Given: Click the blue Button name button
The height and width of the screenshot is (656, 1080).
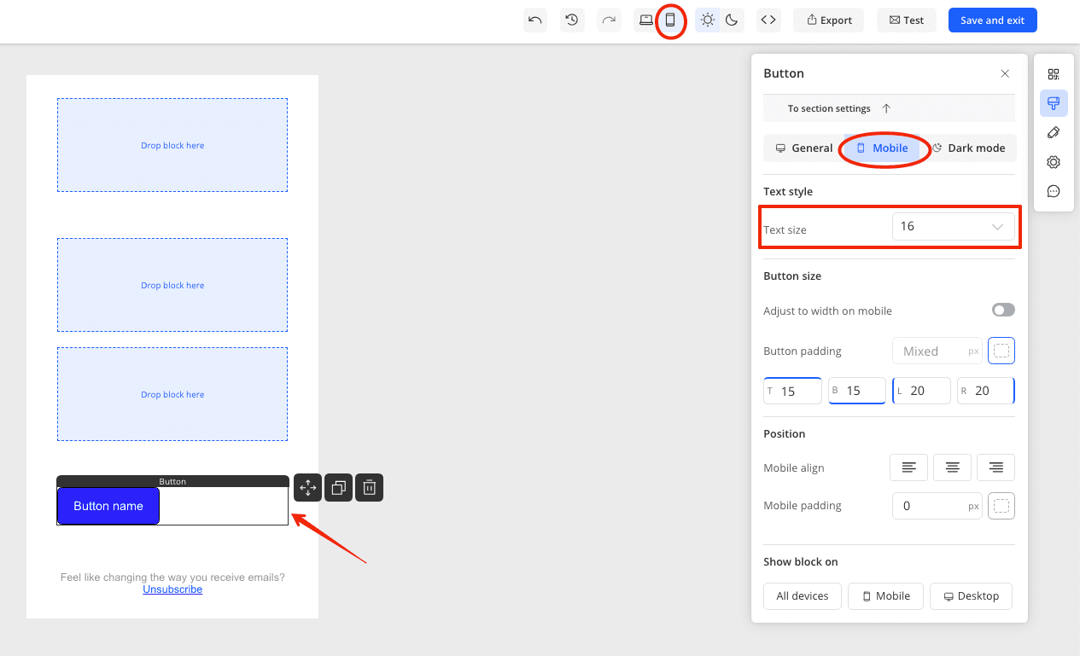Looking at the screenshot, I should [108, 506].
